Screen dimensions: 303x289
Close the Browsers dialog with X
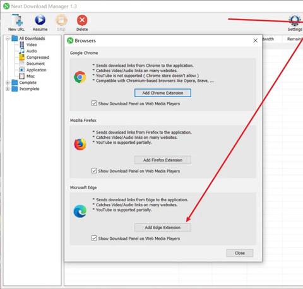(255, 40)
